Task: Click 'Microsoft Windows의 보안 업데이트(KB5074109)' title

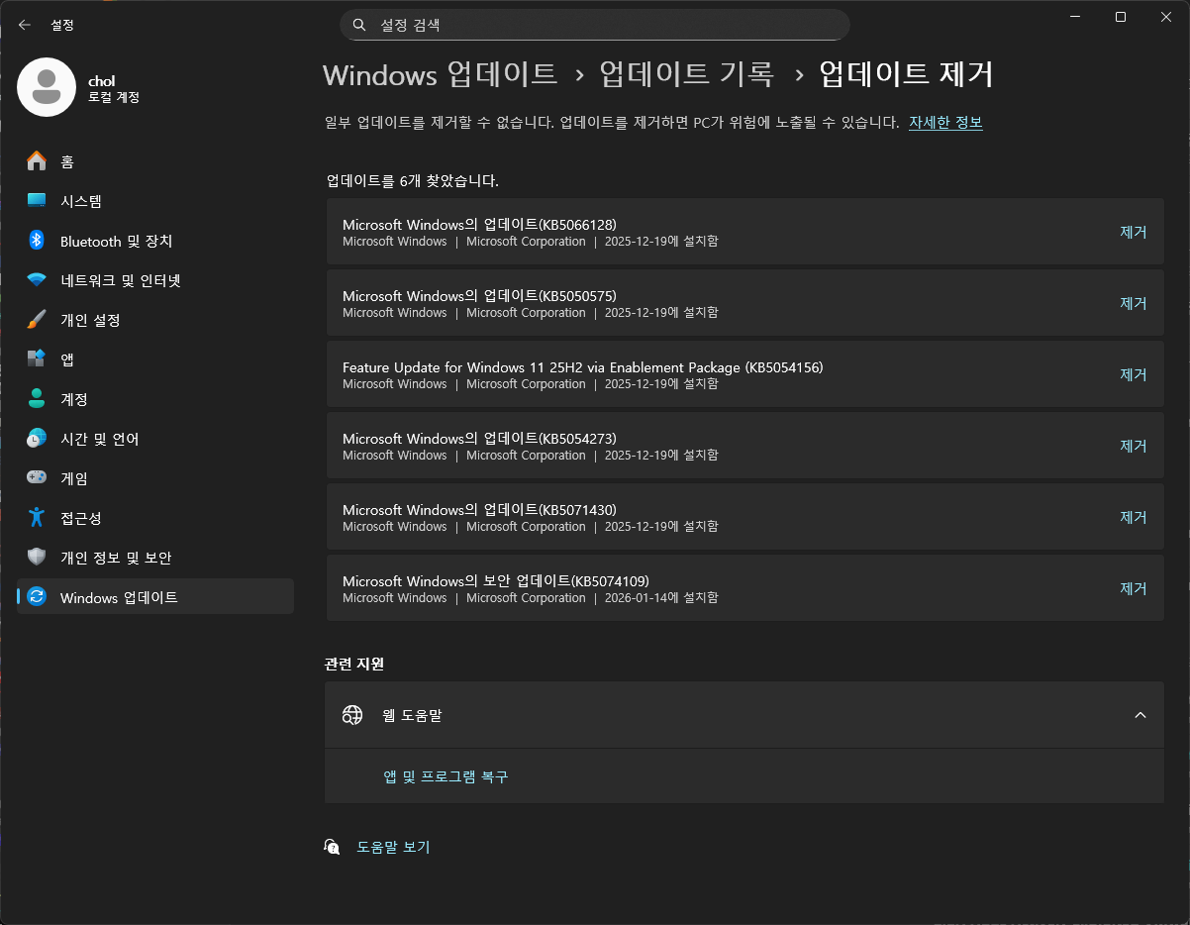Action: [x=496, y=581]
